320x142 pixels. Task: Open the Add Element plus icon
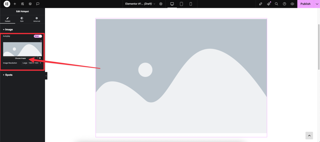(15, 4)
